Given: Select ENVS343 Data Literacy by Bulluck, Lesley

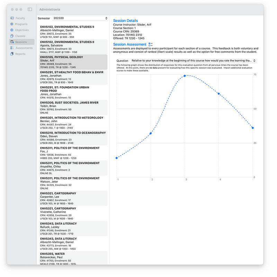Looking at the screenshot, I should pos(73,228).
